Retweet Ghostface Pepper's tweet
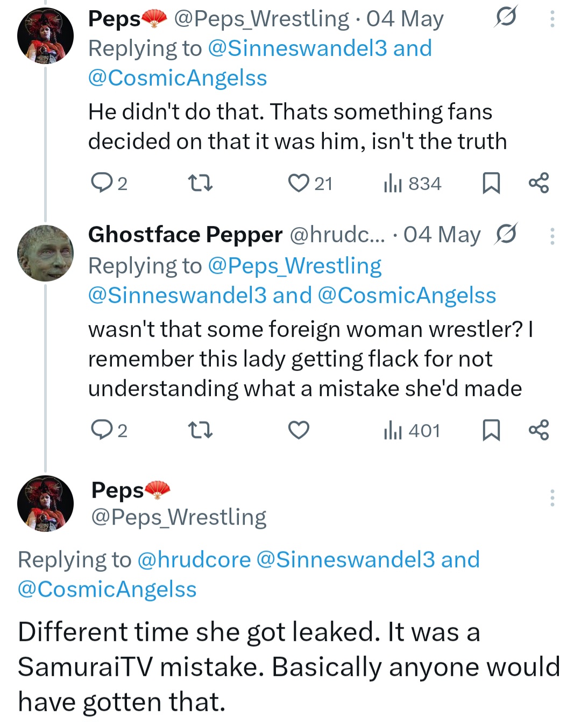Screen dimensions: 581x722 tap(201, 430)
